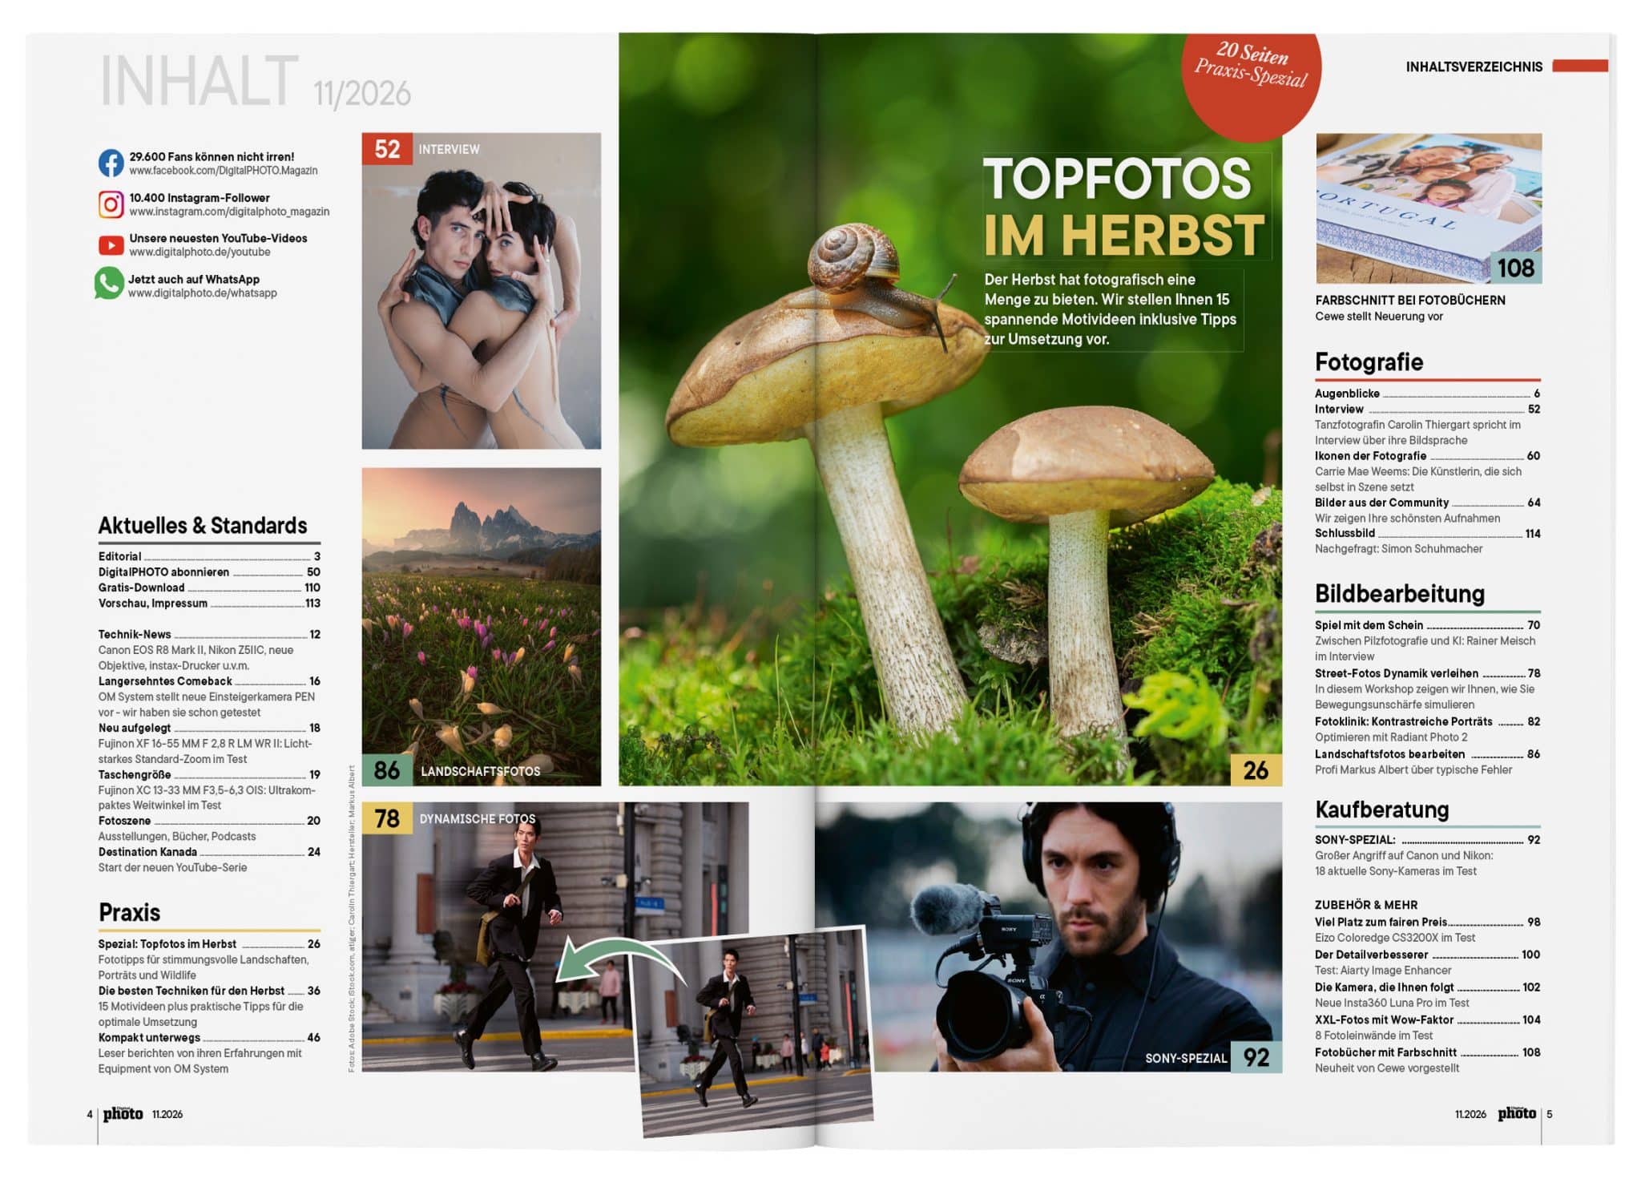Click the interview dancers photo
This screenshot has height=1179, width=1641.
click(x=482, y=291)
